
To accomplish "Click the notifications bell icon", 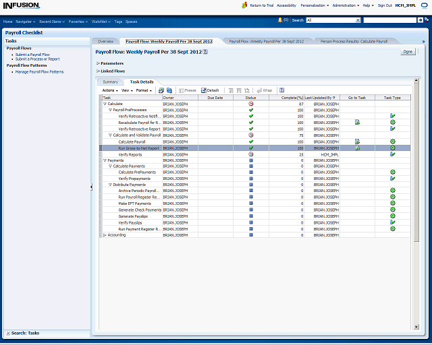I will coord(279,20).
